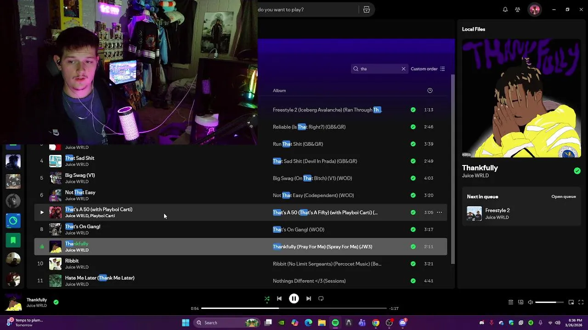Image resolution: width=588 pixels, height=330 pixels.
Task: Select Freestyle 2 in the Next in queue list
Action: (x=521, y=214)
